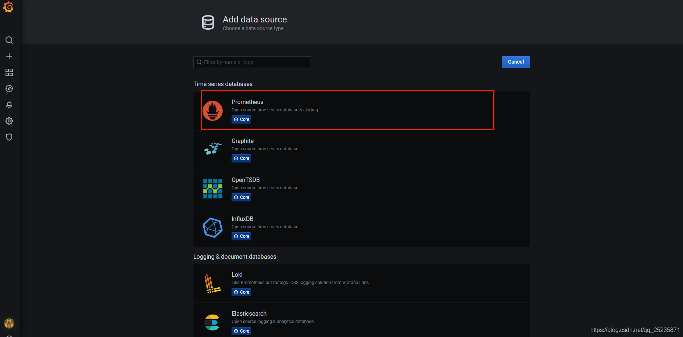Viewport: 683px width, 337px height.
Task: Click the OpenTSDB grid logo
Action: (x=212, y=189)
